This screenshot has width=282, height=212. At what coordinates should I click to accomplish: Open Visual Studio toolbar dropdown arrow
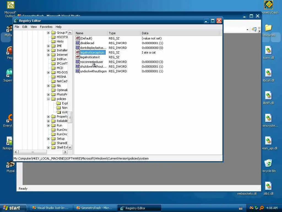tap(248, 30)
